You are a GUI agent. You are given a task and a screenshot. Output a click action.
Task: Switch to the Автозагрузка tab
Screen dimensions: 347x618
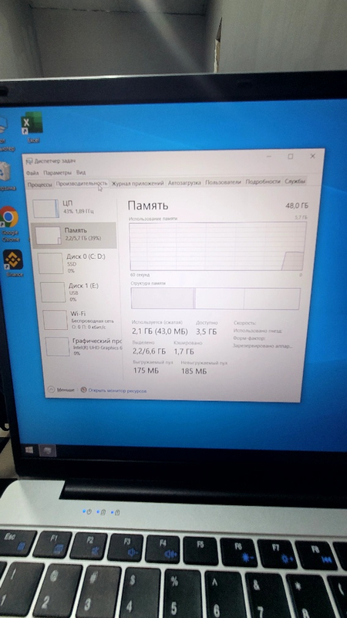click(x=184, y=182)
